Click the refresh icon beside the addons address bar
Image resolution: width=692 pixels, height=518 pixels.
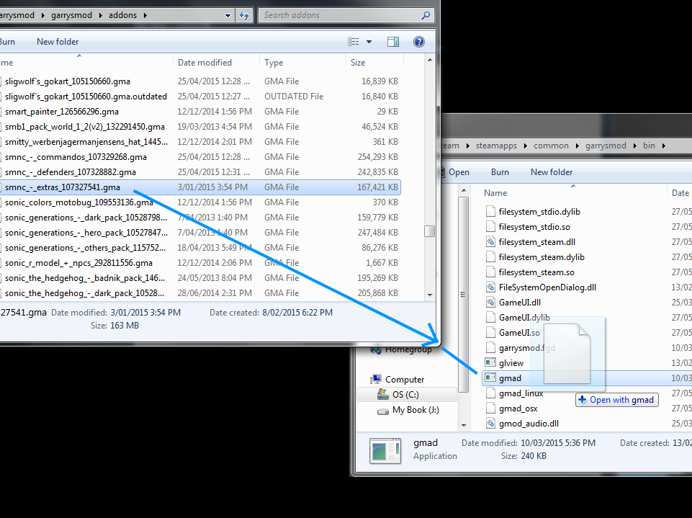coord(244,15)
